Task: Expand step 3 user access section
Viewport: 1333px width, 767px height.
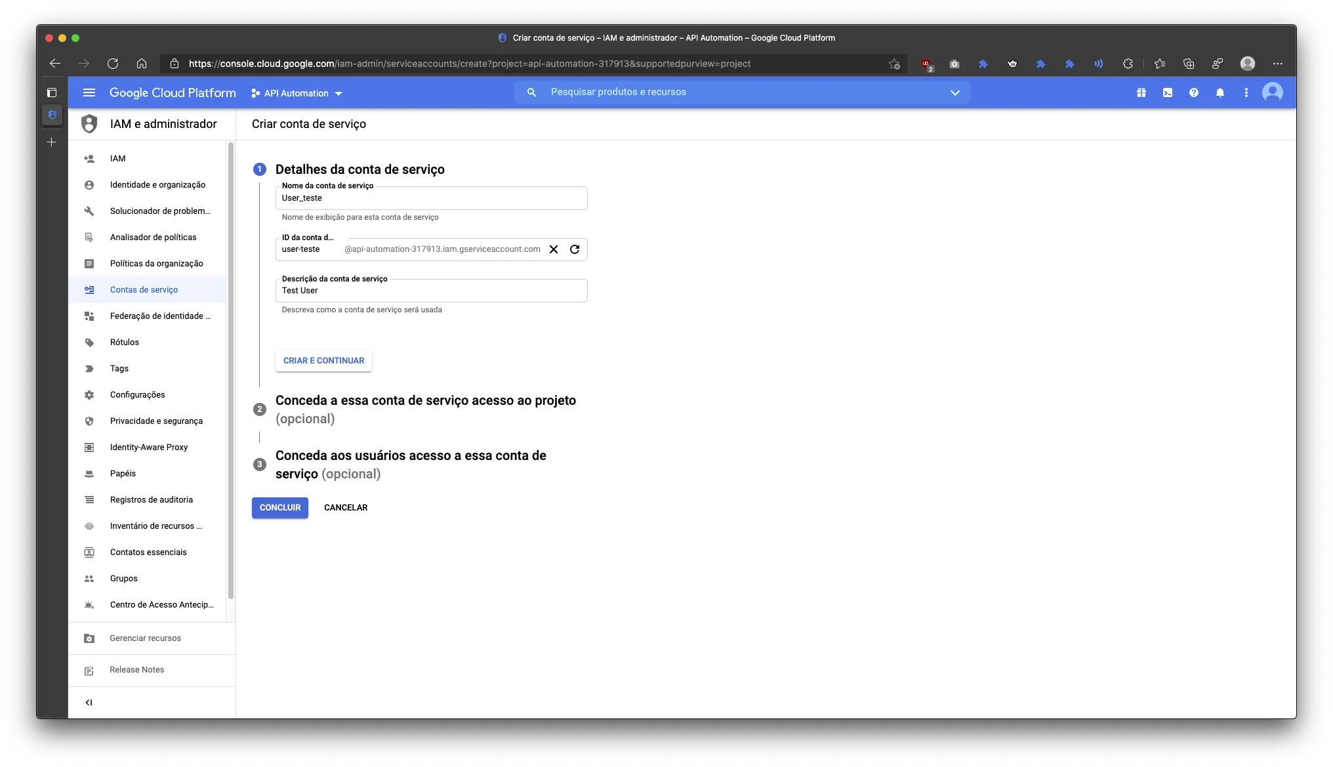Action: click(x=411, y=465)
